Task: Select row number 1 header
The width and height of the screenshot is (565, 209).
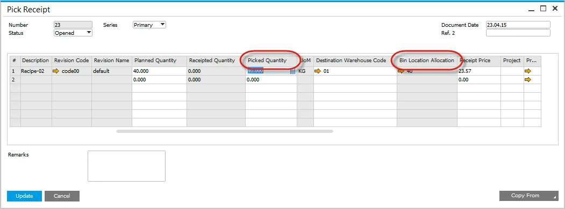Action: pyautogui.click(x=15, y=71)
